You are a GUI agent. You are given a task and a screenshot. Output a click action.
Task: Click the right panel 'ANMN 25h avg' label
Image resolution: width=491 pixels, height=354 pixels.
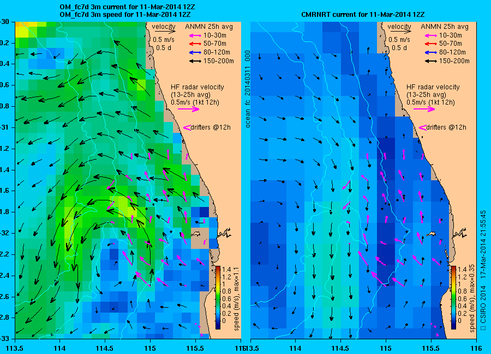point(444,27)
